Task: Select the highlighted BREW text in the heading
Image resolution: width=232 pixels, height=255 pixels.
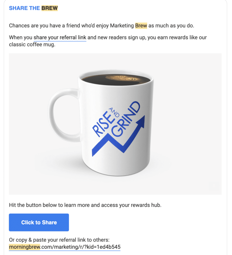Action: click(50, 8)
